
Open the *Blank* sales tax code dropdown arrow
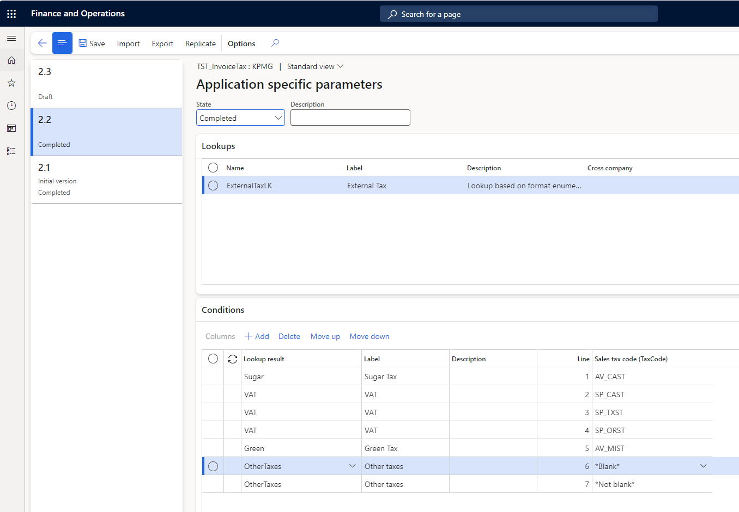(704, 466)
